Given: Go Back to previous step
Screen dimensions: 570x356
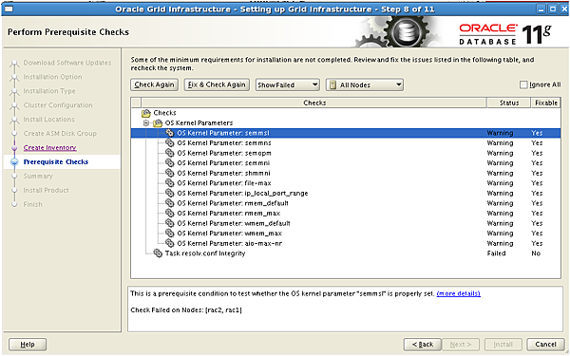Looking at the screenshot, I should [x=423, y=344].
